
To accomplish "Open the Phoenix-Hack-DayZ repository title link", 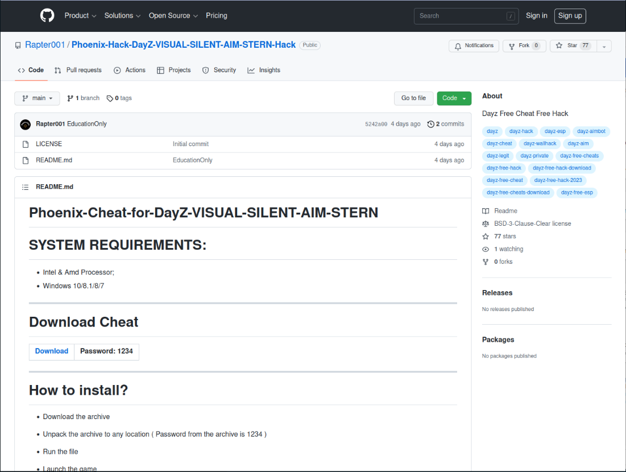I will (184, 45).
